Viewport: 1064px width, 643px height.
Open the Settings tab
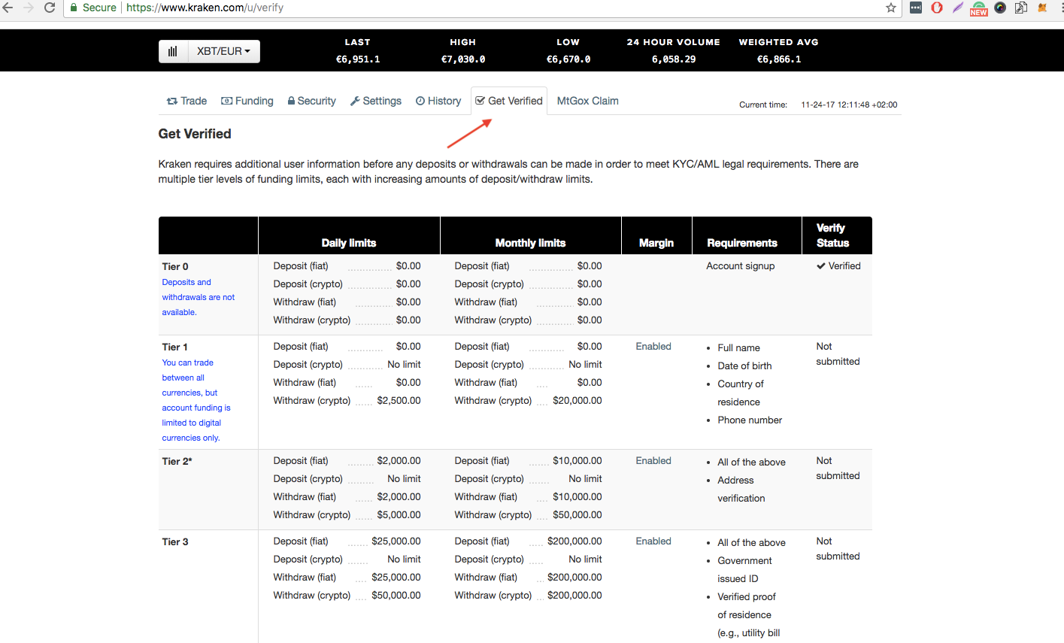point(376,101)
